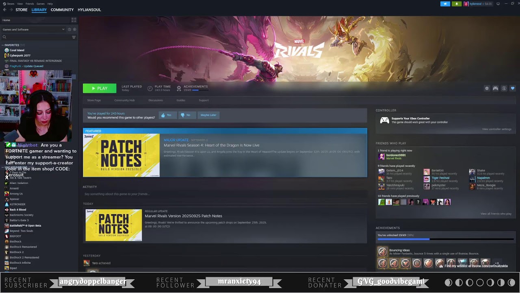Viewport: 520px width, 293px height.
Task: Open the Games and Software dropdown
Action: click(33, 29)
